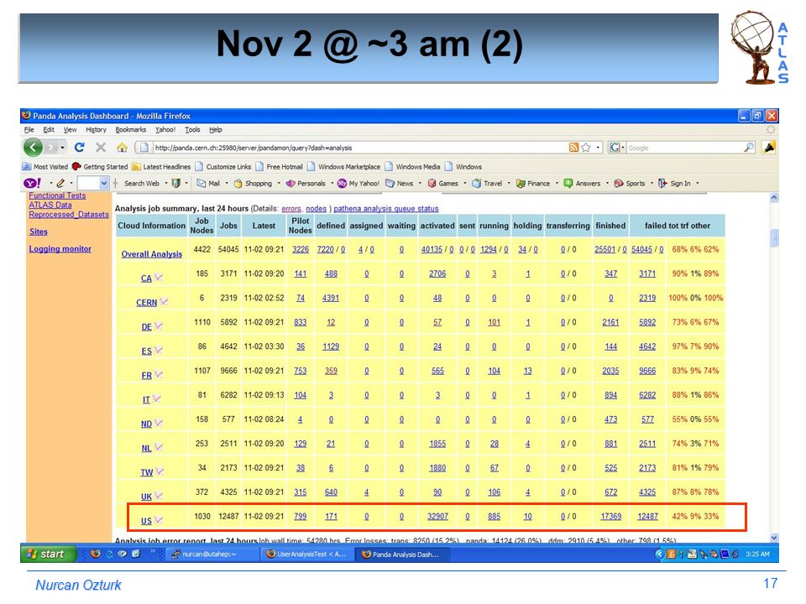The width and height of the screenshot is (806, 604).
Task: Open the Most Visited bookmark
Action: tap(45, 167)
